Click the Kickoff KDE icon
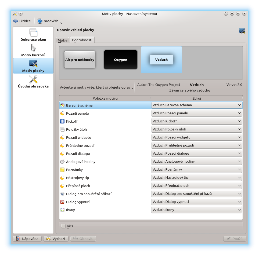Viewport: 259px width, 255px height. 62,121
